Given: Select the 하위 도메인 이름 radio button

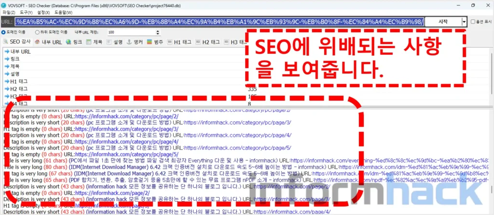Looking at the screenshot, I should tap(38, 32).
